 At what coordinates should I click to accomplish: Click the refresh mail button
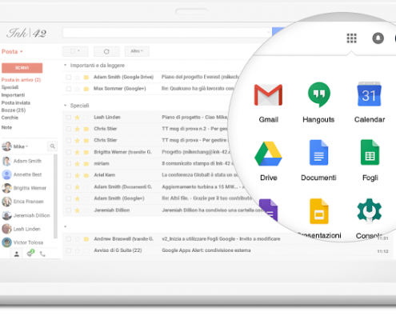point(106,51)
